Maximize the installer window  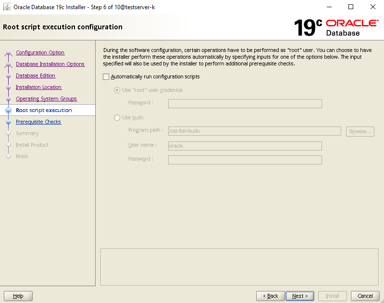351,7
